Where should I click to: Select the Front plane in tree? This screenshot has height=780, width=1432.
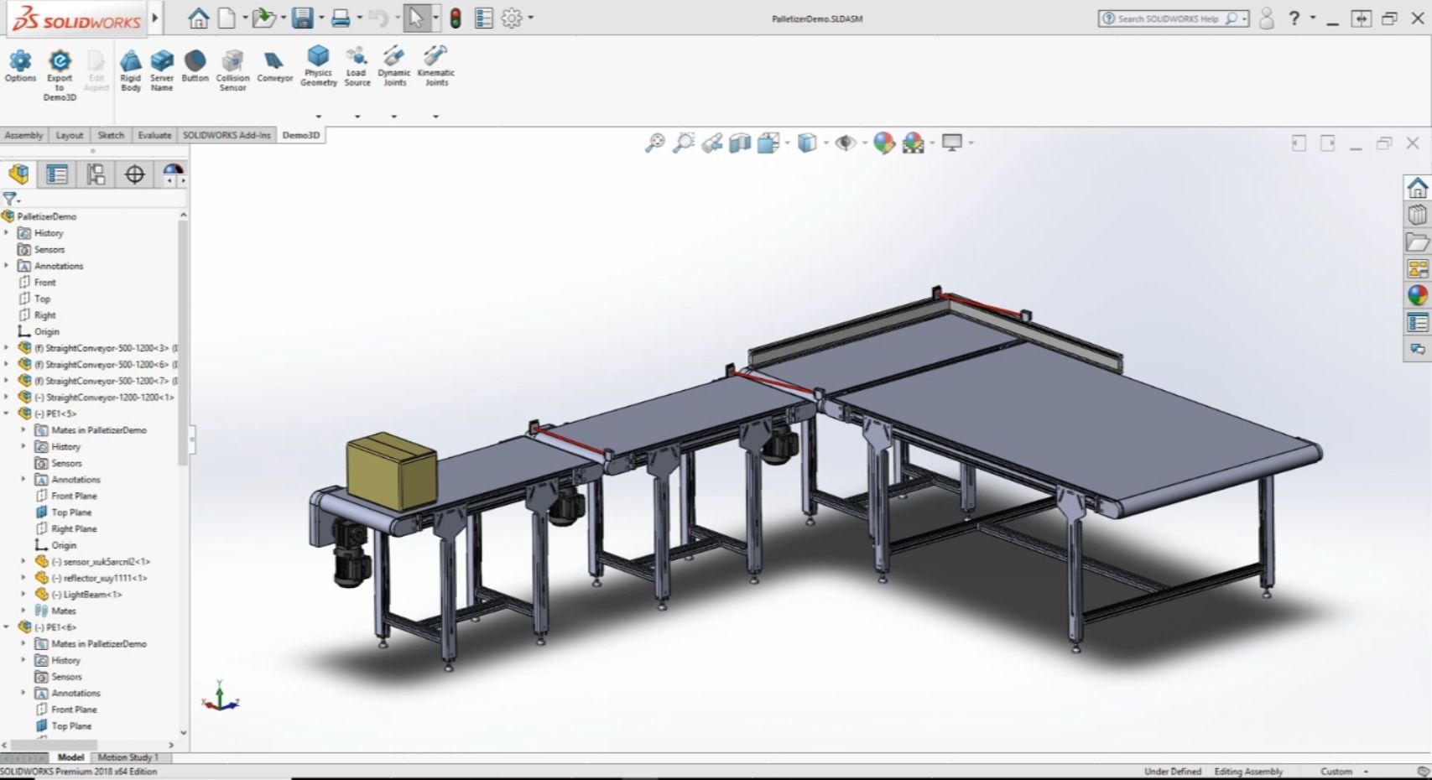point(45,283)
